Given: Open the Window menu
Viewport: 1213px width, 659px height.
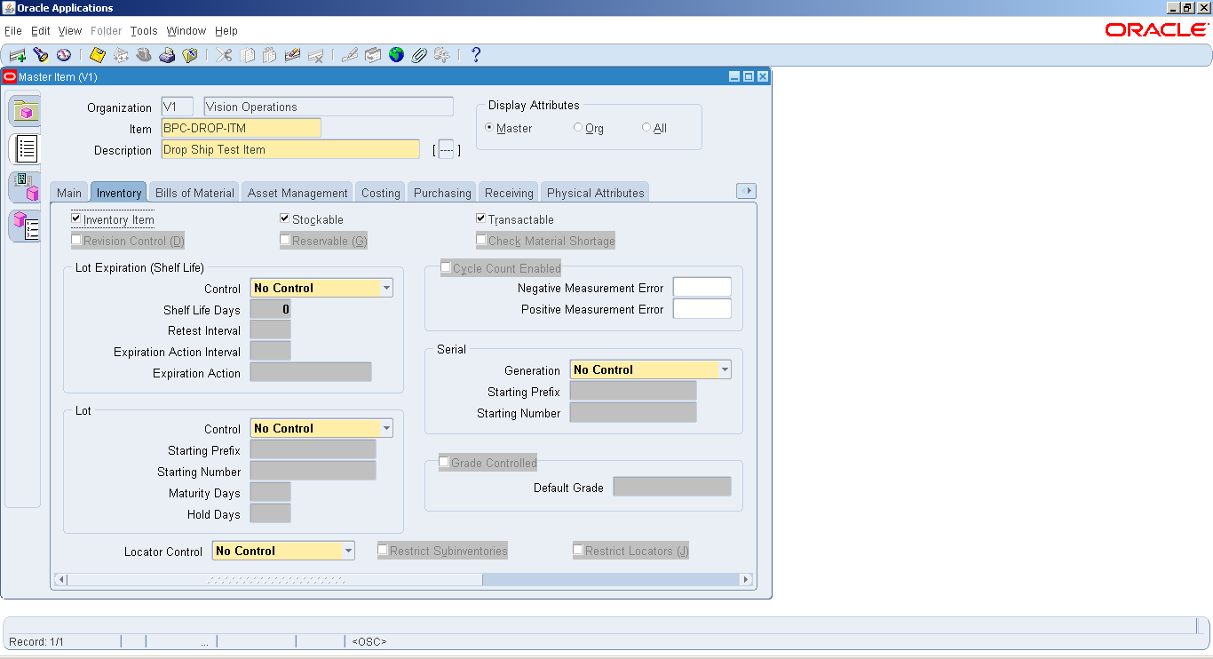Looking at the screenshot, I should tap(186, 31).
